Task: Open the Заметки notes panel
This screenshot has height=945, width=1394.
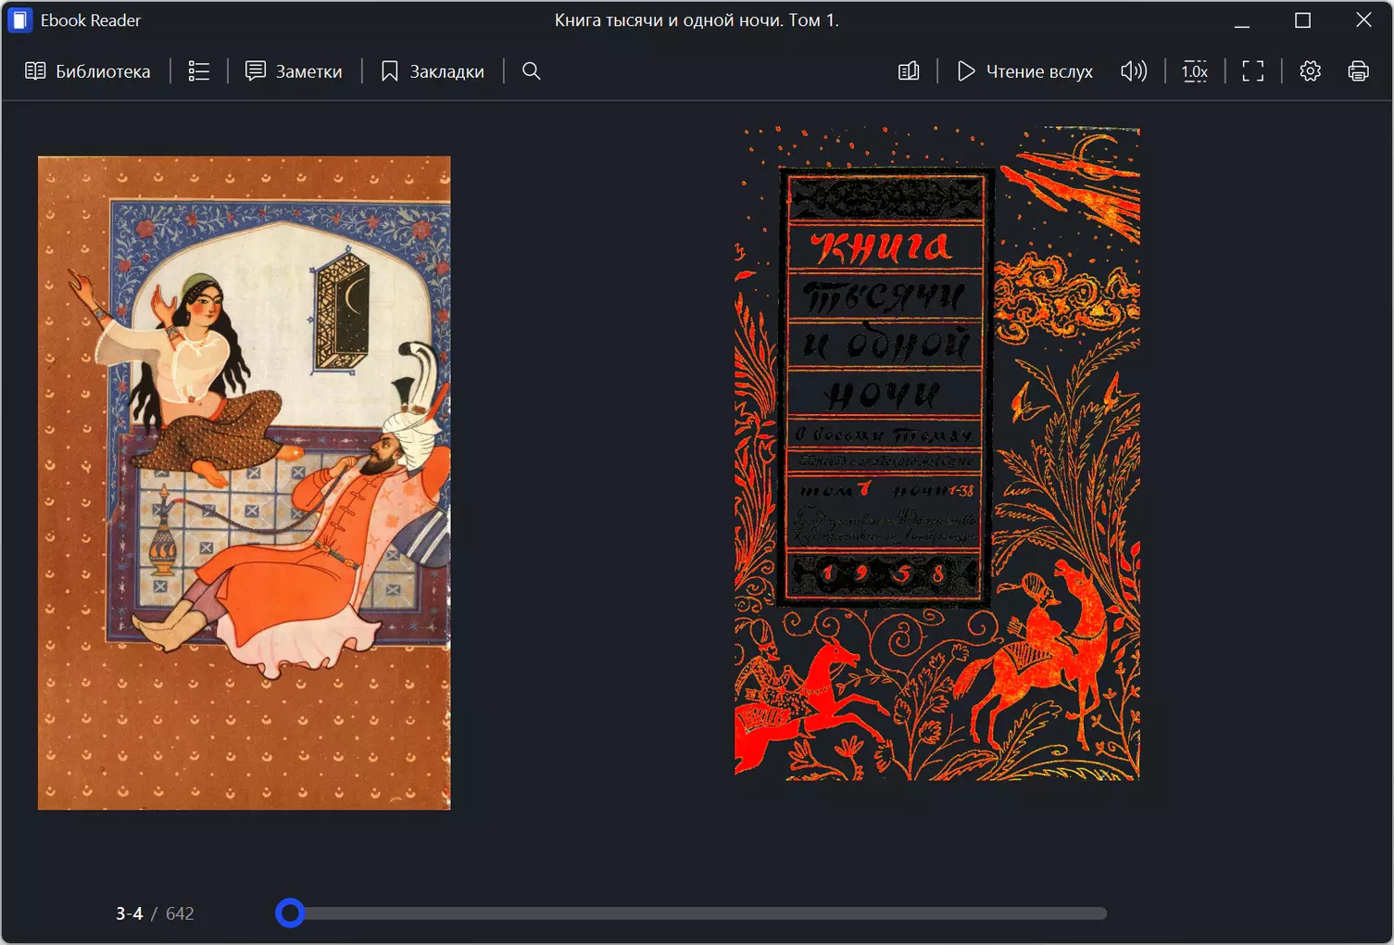Action: [x=294, y=71]
